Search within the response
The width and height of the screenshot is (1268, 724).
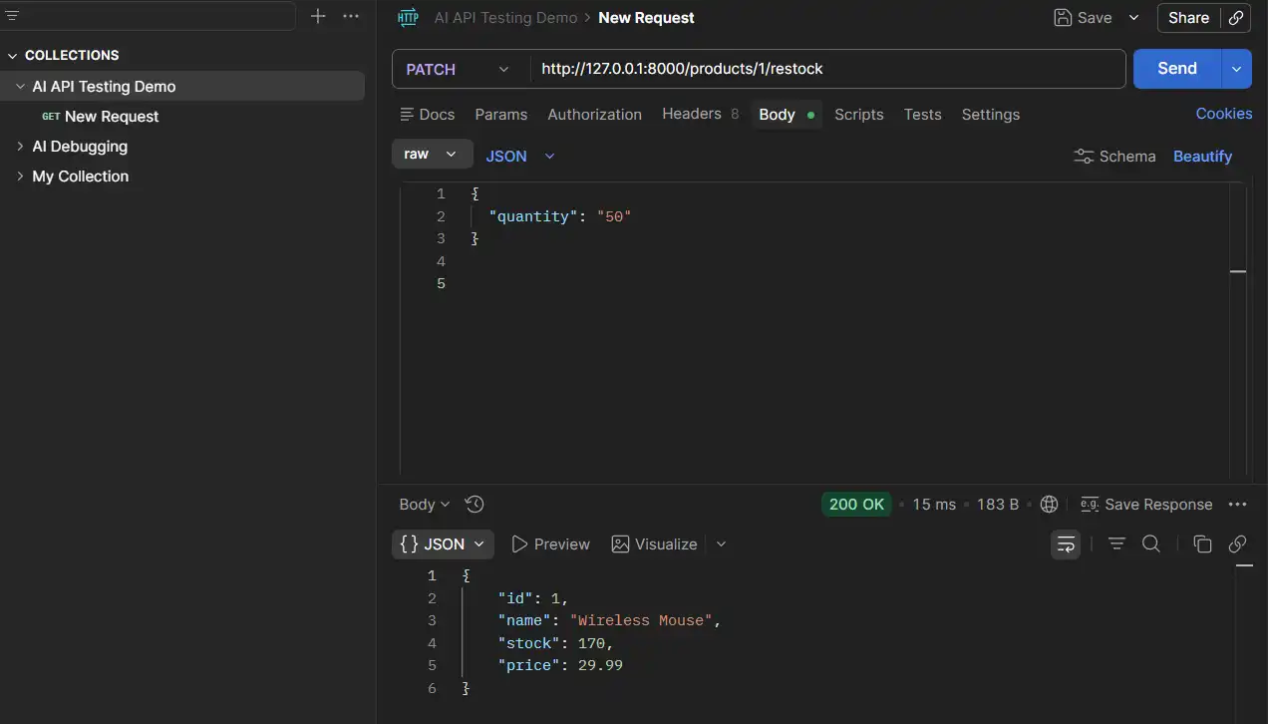(1151, 543)
